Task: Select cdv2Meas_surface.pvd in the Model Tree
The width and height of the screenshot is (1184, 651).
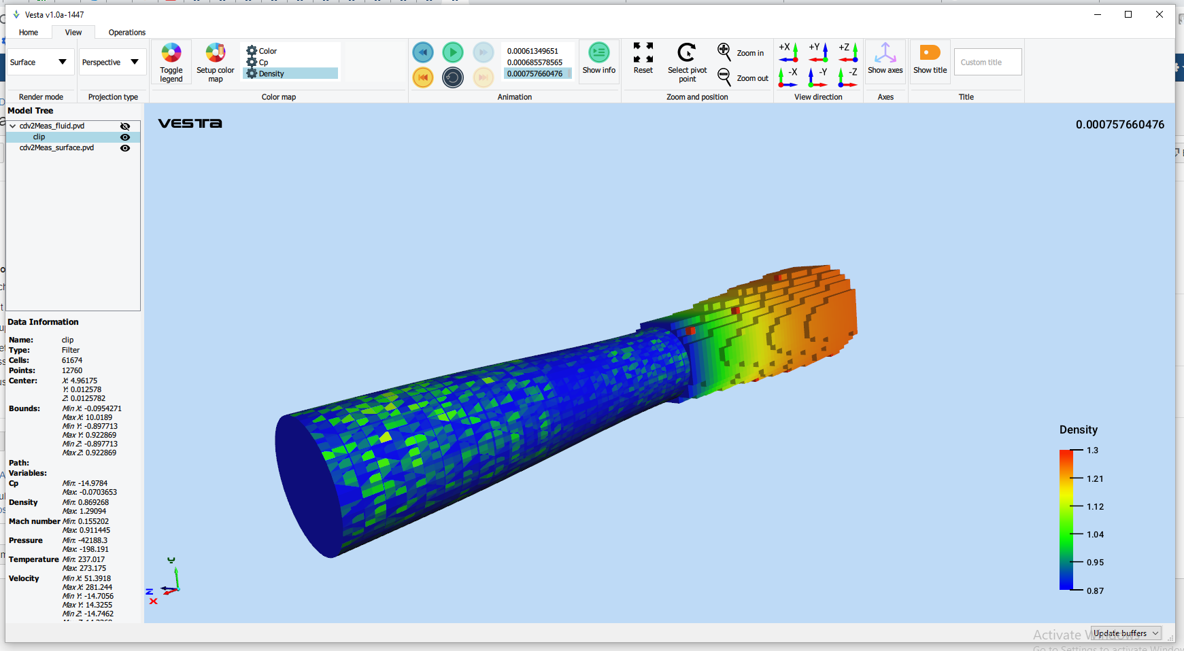Action: click(x=56, y=147)
